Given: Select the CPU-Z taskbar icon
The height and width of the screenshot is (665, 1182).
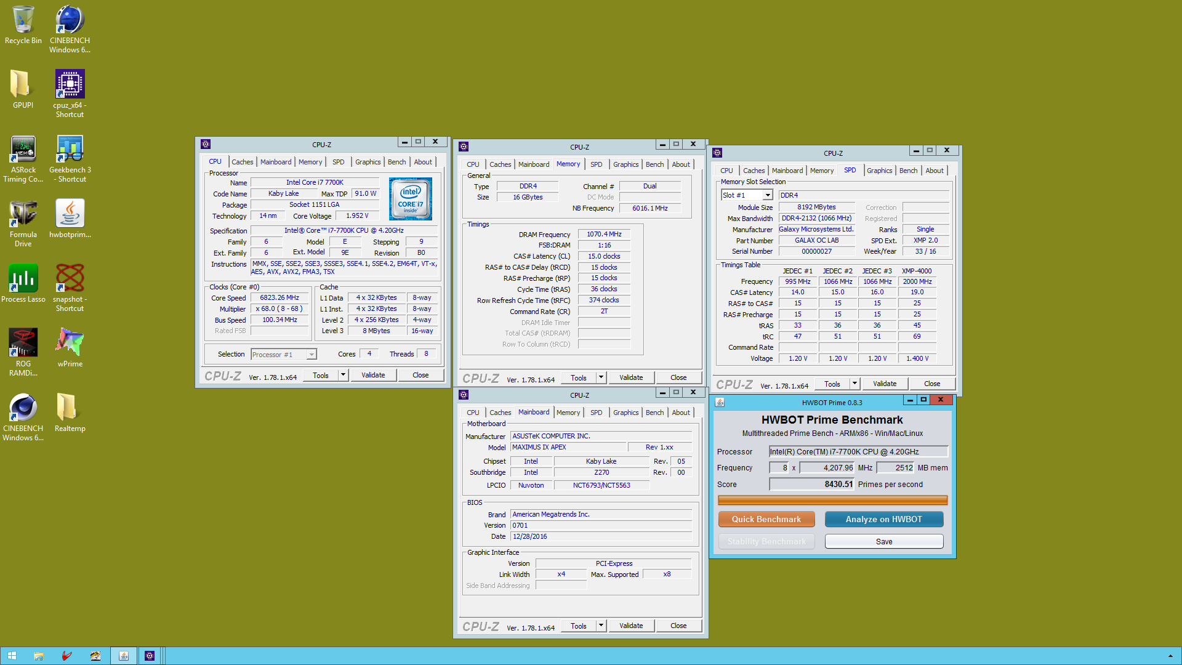Looking at the screenshot, I should (149, 656).
